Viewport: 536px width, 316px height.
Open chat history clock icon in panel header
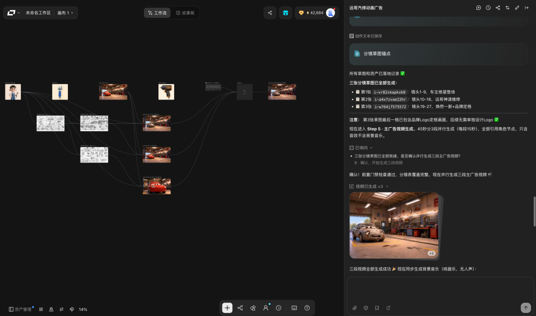[488, 8]
